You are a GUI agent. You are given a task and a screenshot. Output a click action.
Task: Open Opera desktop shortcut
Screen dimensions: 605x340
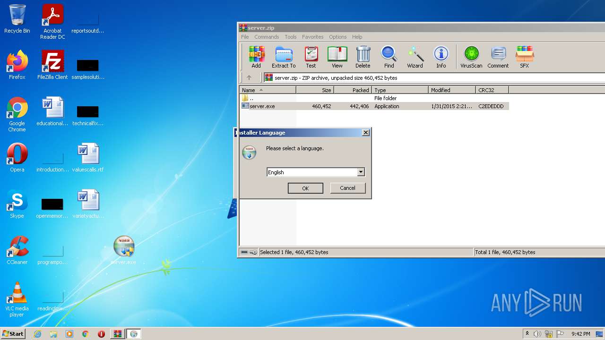pyautogui.click(x=17, y=157)
